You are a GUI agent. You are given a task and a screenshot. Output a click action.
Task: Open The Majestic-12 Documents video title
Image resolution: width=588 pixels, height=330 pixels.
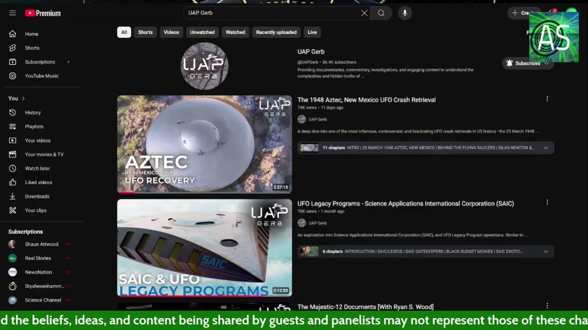click(366, 307)
